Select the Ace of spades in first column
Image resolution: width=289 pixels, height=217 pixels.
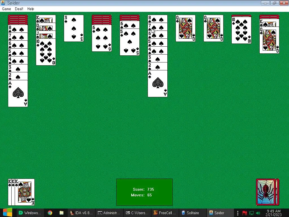18,94
